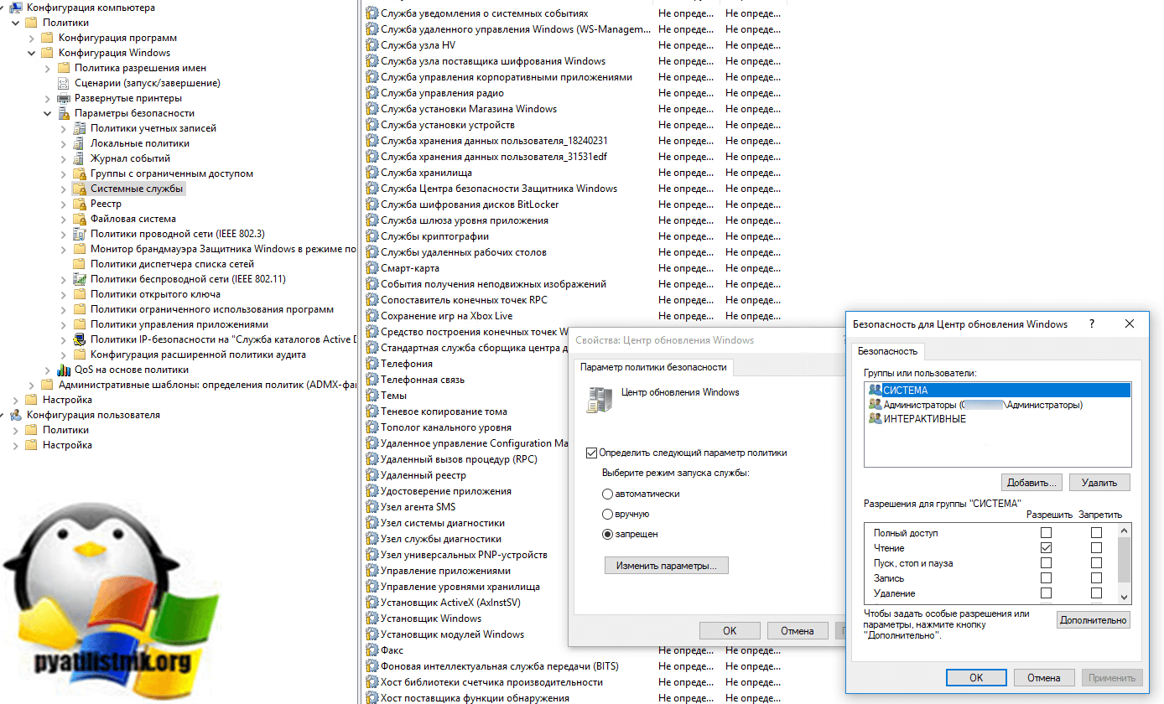Select the запрещен startup mode radio
The height and width of the screenshot is (704, 1164).
click(607, 534)
